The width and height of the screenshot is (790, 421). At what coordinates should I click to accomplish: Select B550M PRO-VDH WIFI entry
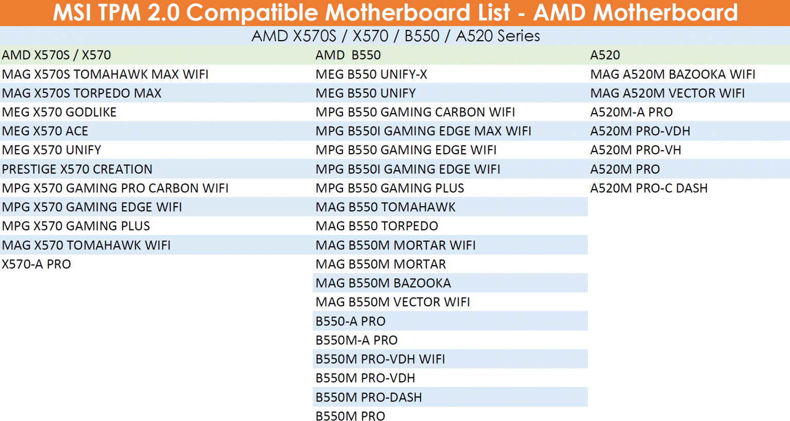tap(380, 359)
